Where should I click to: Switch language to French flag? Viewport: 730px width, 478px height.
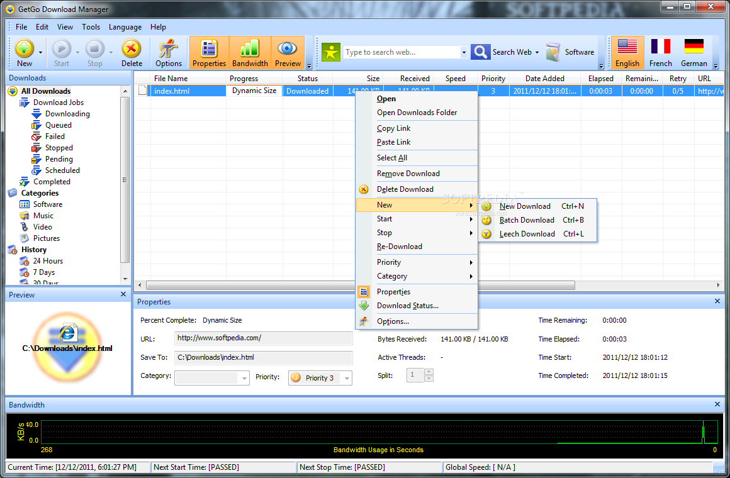(x=661, y=53)
